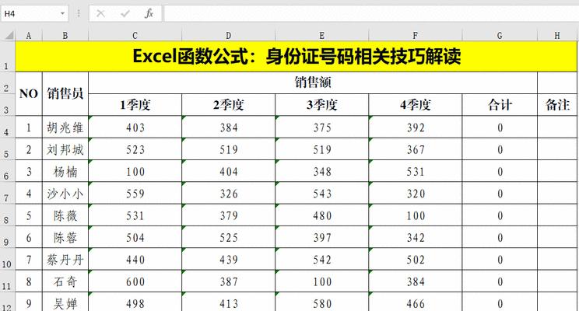Screen dimensions: 579x311
Task: Select column F header
Action: (415, 36)
